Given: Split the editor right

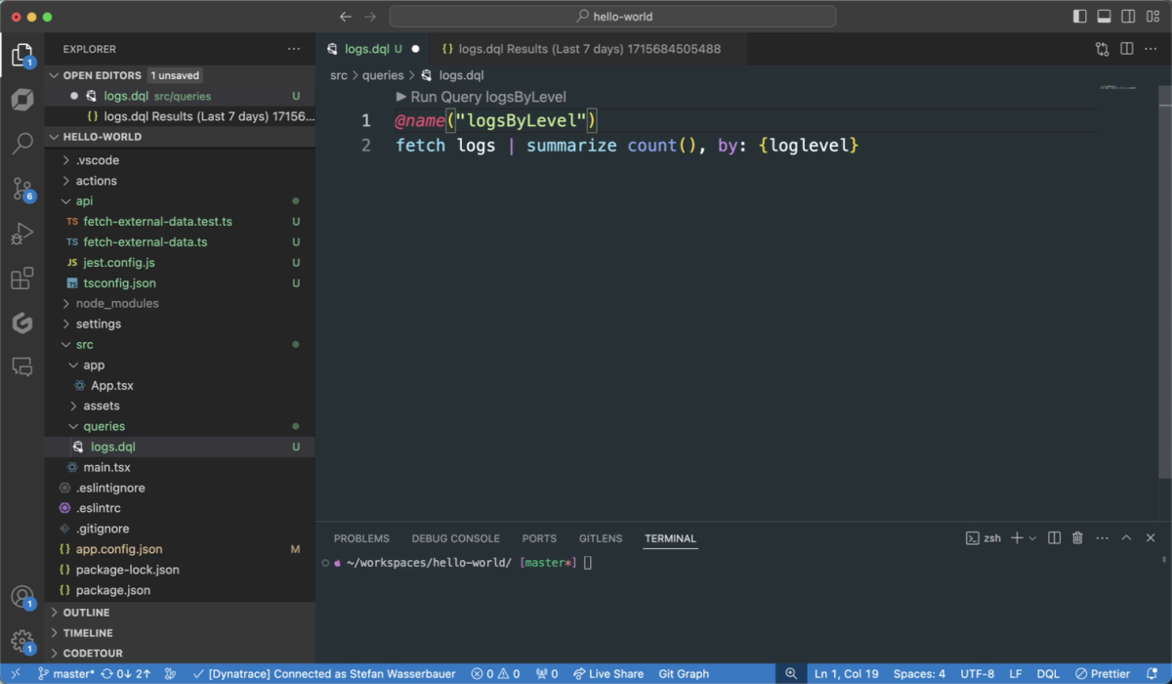Looking at the screenshot, I should click(1126, 49).
